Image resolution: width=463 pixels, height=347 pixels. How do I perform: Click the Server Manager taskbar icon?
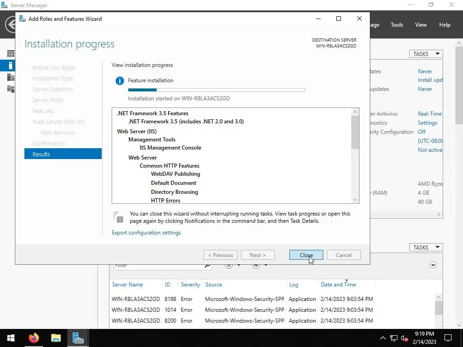tap(78, 338)
